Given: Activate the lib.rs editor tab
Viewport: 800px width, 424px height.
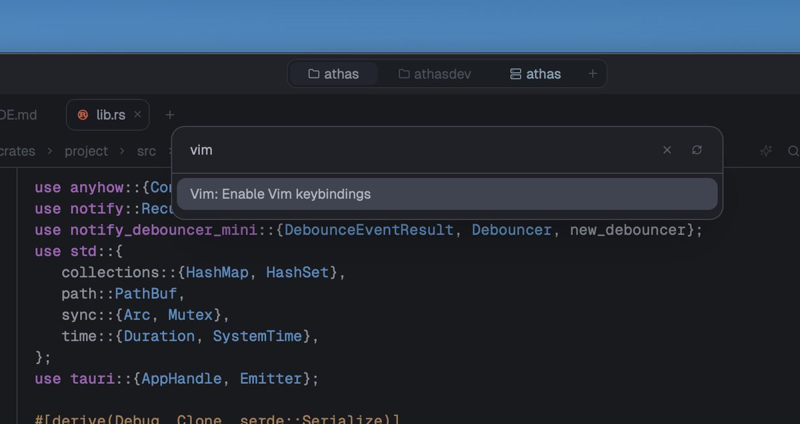Looking at the screenshot, I should tap(108, 115).
